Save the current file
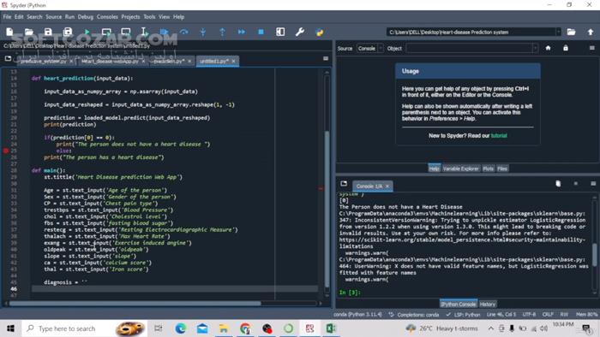The width and height of the screenshot is (600, 337). coord(48,32)
